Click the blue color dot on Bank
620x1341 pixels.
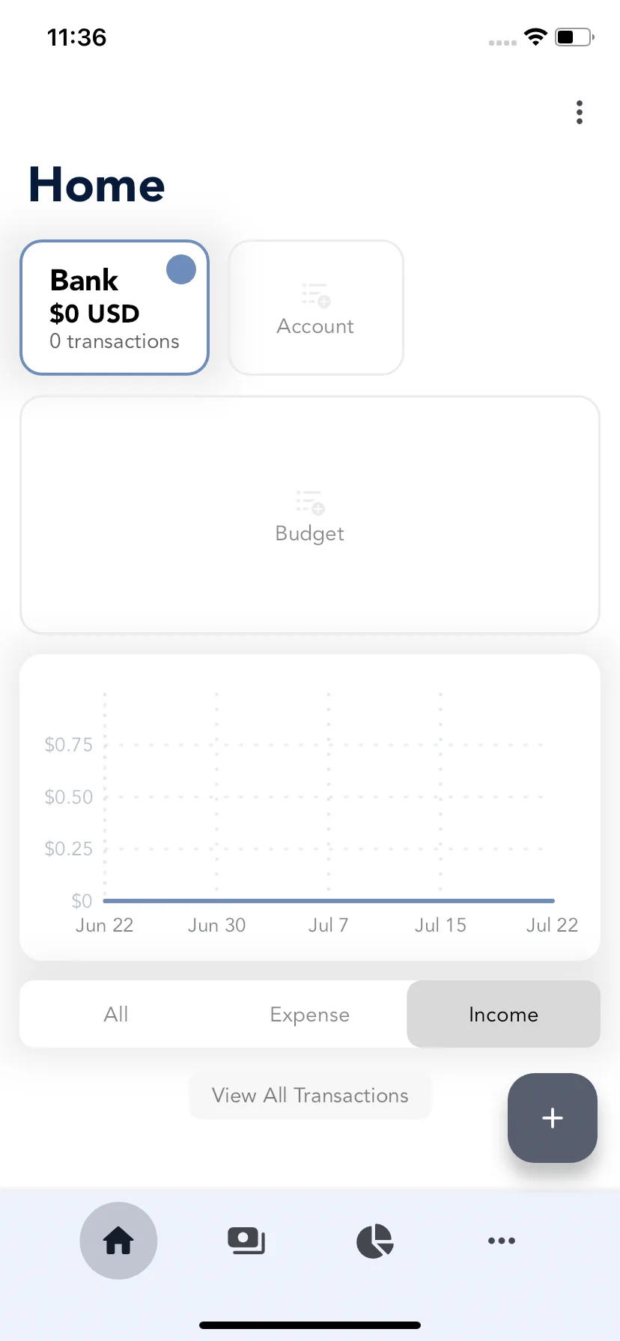pyautogui.click(x=181, y=269)
